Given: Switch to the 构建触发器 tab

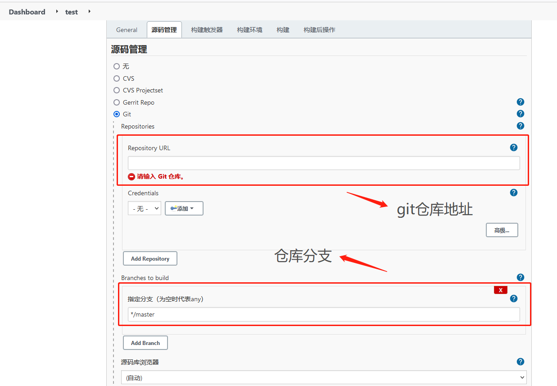Looking at the screenshot, I should 207,30.
